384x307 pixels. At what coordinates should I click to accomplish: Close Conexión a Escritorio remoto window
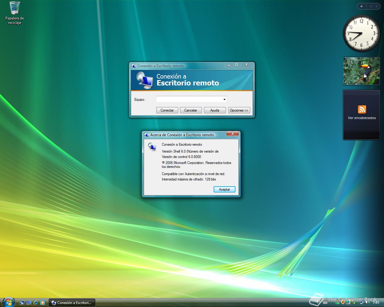pos(247,64)
